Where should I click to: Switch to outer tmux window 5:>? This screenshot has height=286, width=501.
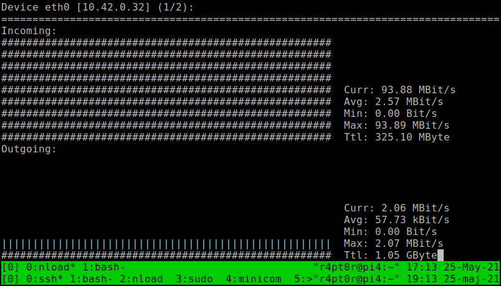tap(303, 279)
